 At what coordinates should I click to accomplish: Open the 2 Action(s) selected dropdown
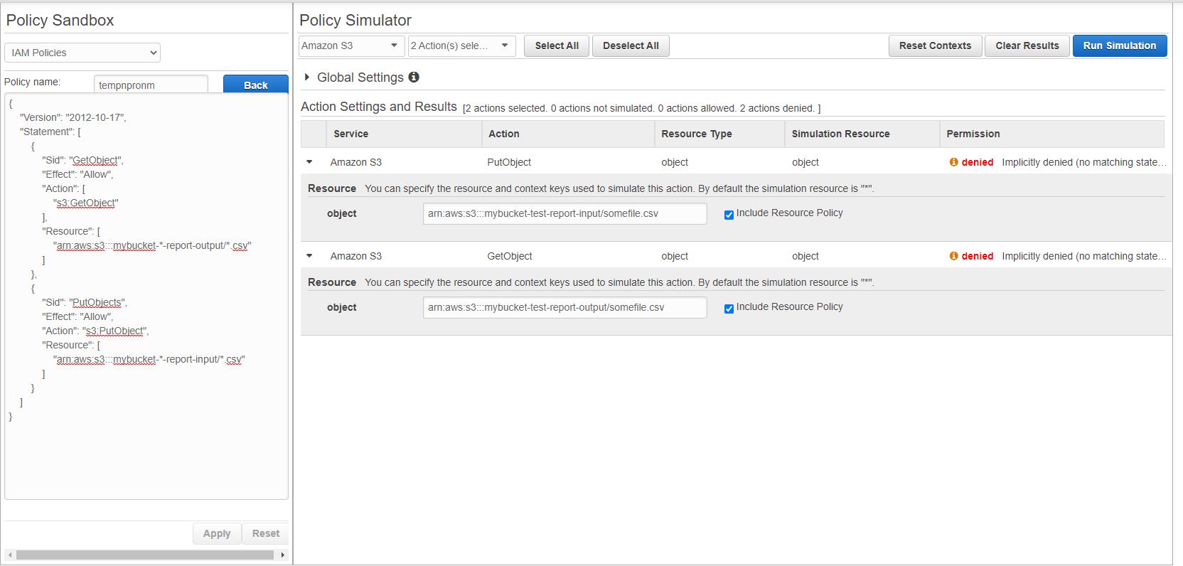point(461,46)
